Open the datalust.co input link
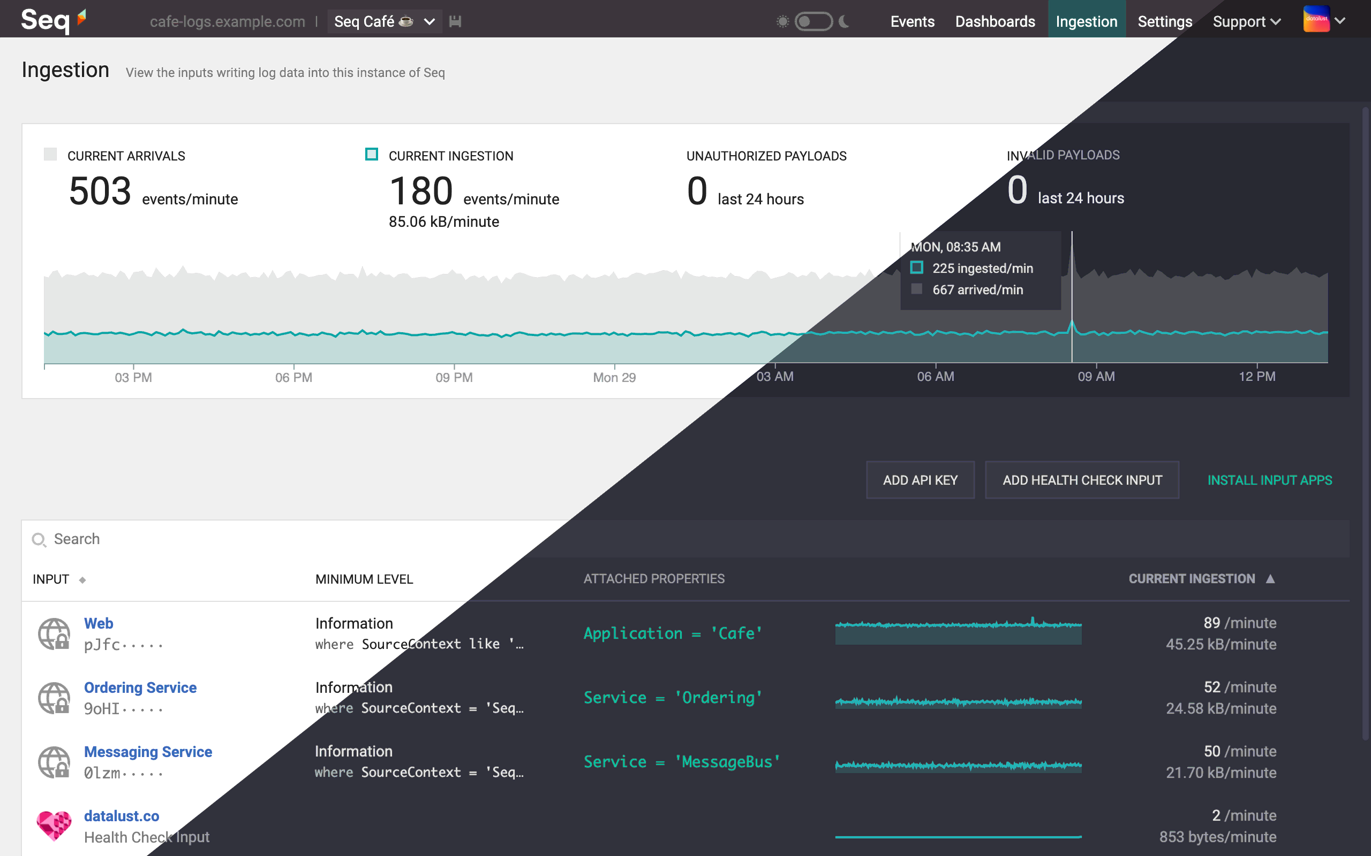The width and height of the screenshot is (1371, 856). click(x=121, y=815)
